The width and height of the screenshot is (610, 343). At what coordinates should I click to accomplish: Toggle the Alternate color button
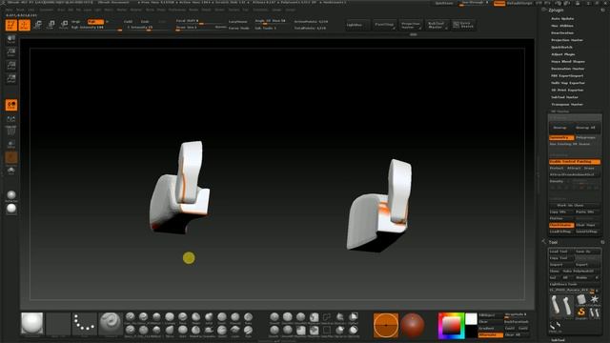(x=490, y=334)
